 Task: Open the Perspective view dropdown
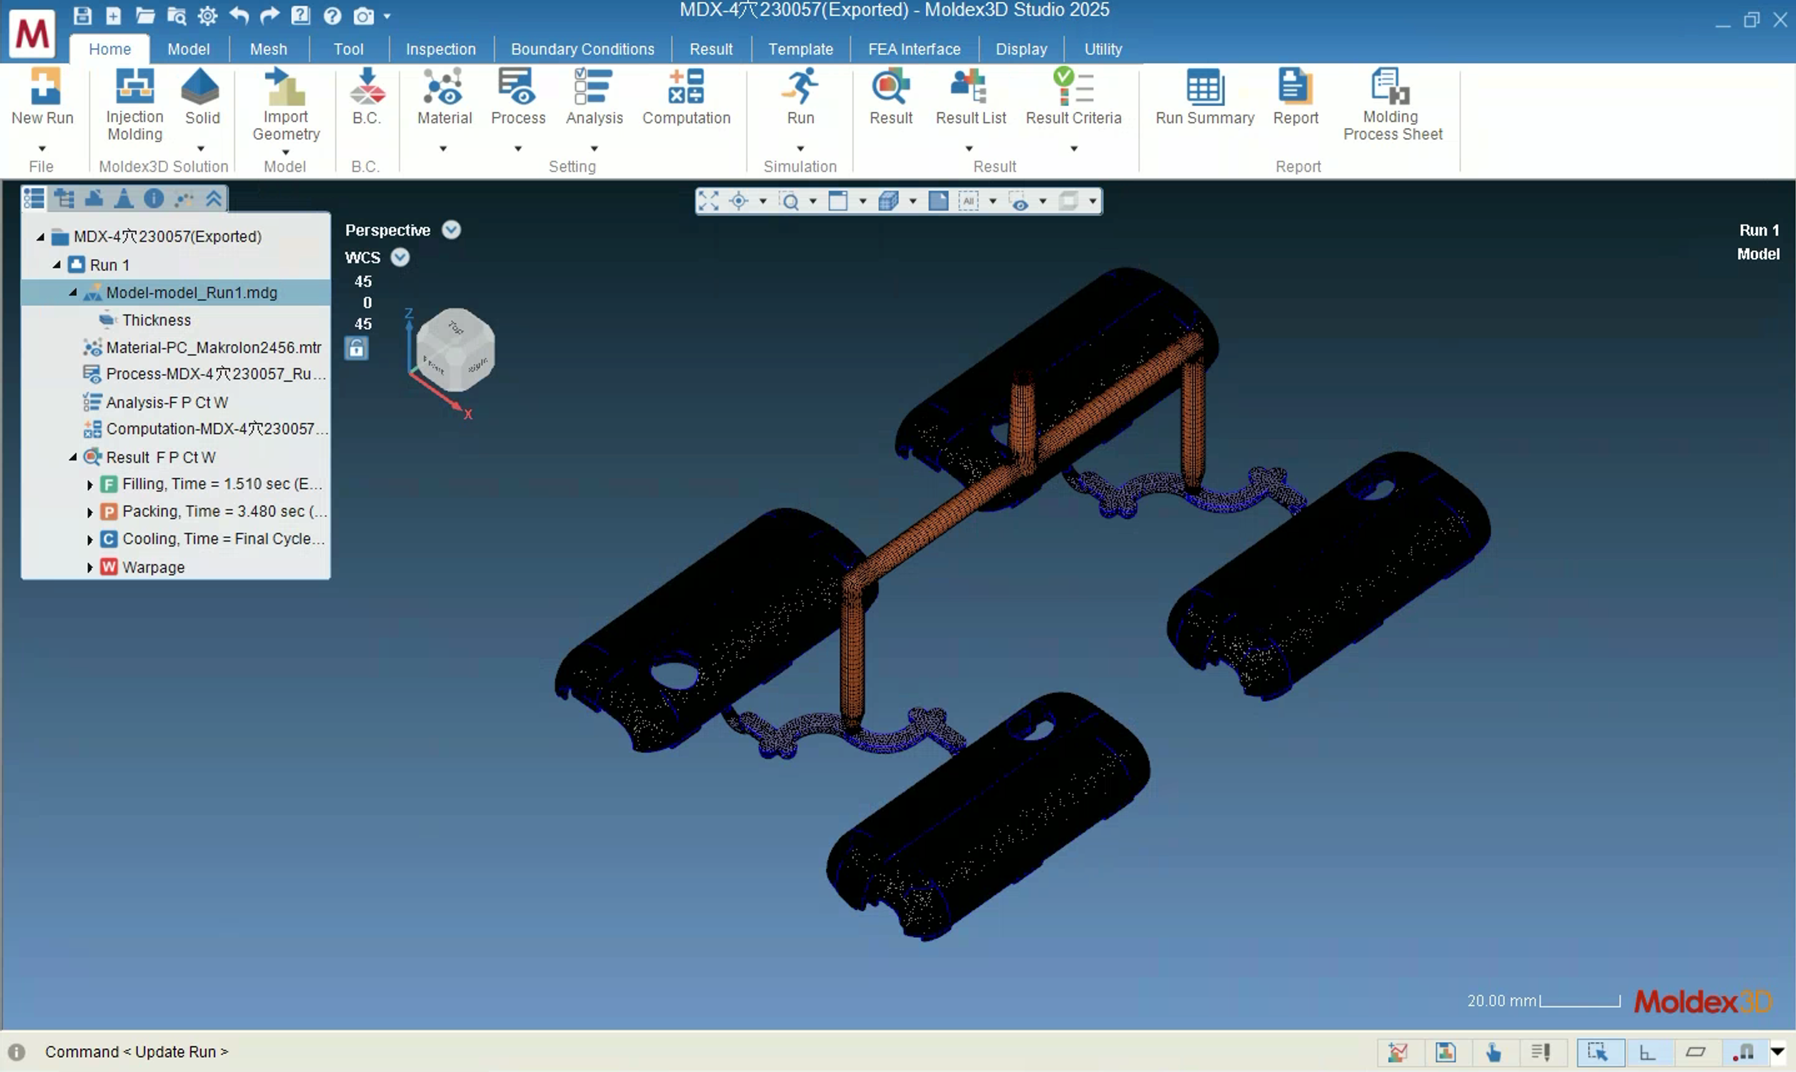(x=452, y=230)
